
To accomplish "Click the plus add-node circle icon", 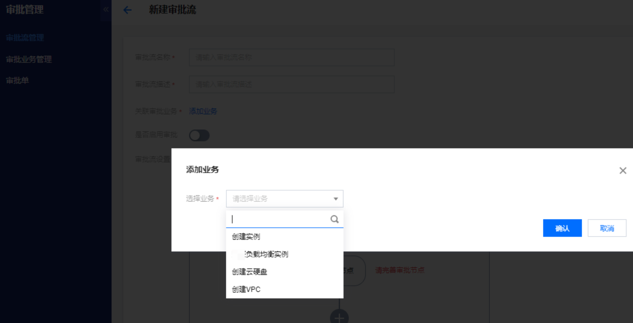I will coord(339,318).
